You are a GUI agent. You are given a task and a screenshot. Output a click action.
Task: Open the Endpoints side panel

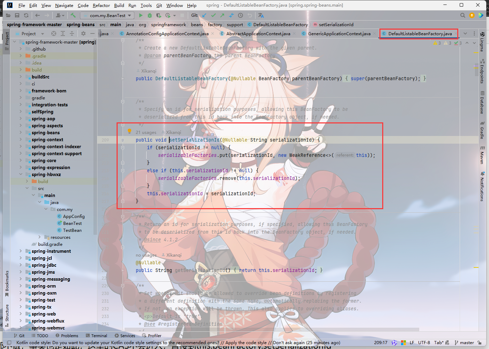(482, 71)
